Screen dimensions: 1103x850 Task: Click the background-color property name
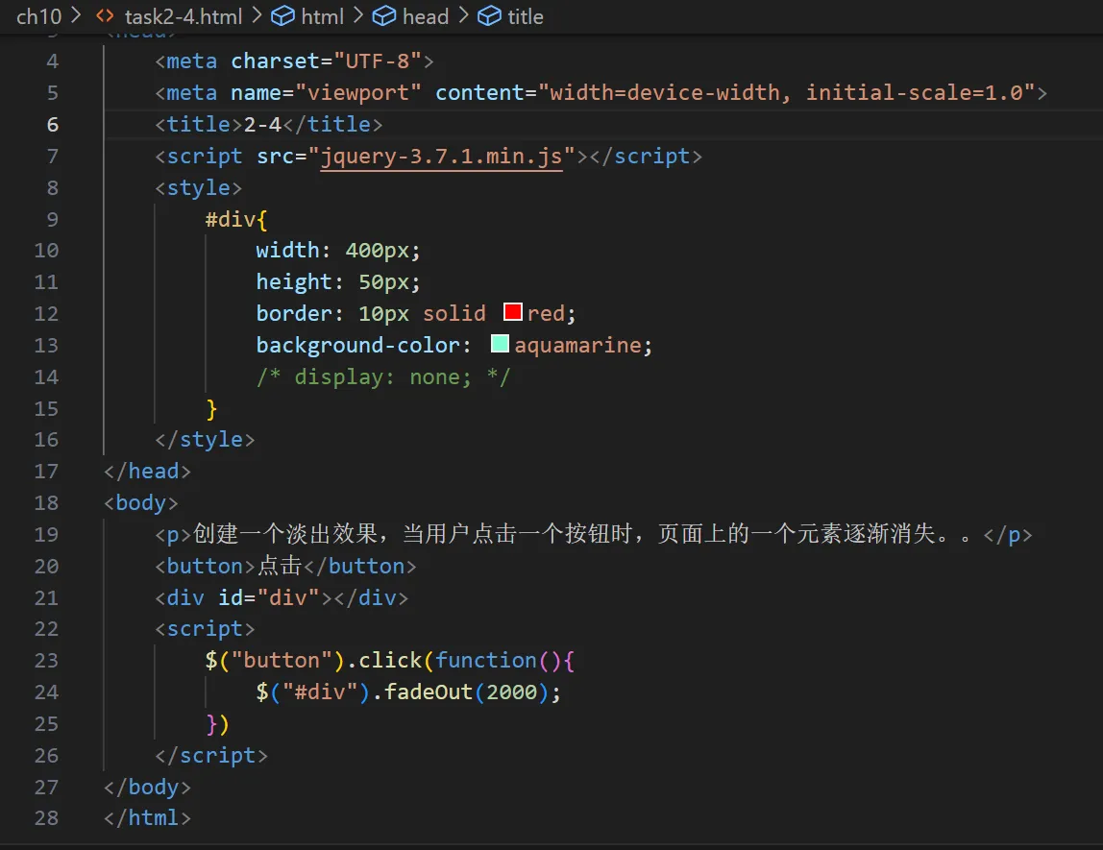tap(358, 345)
